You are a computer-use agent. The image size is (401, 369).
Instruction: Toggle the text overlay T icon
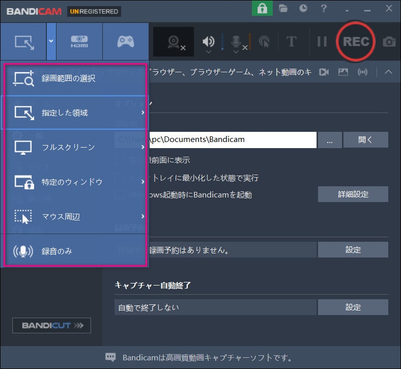(291, 41)
